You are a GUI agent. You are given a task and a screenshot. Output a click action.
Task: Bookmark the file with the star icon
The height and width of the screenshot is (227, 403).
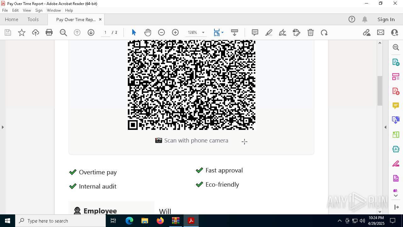22,32
